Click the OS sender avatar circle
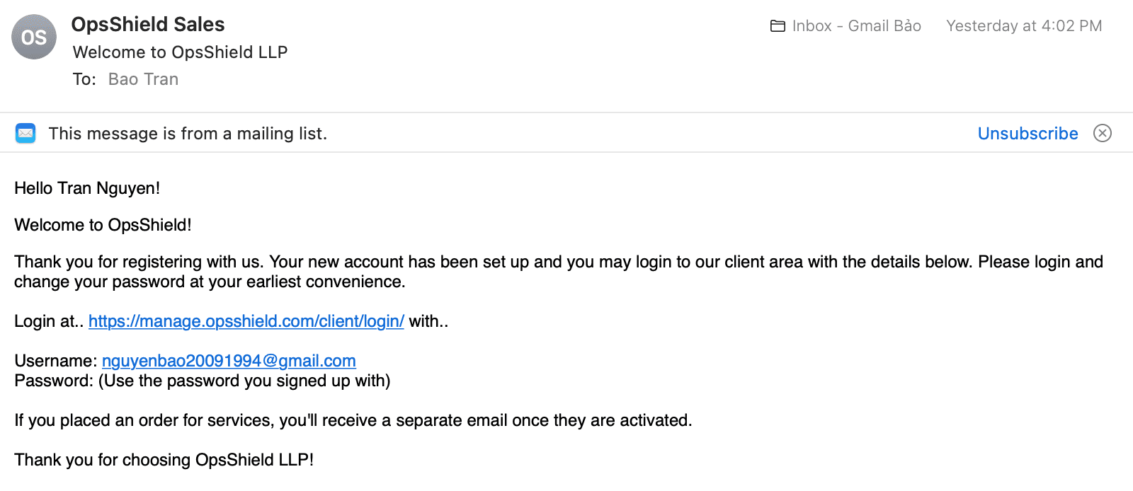1133x491 pixels. click(x=34, y=37)
